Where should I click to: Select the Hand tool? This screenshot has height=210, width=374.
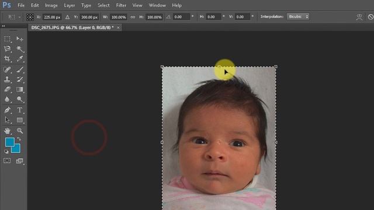coord(7,131)
